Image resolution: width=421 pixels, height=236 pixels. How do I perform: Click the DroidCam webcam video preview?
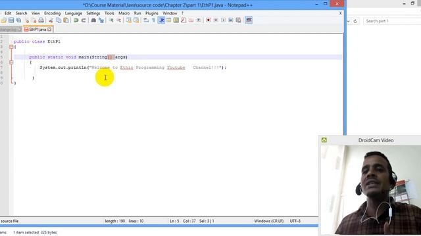371,190
